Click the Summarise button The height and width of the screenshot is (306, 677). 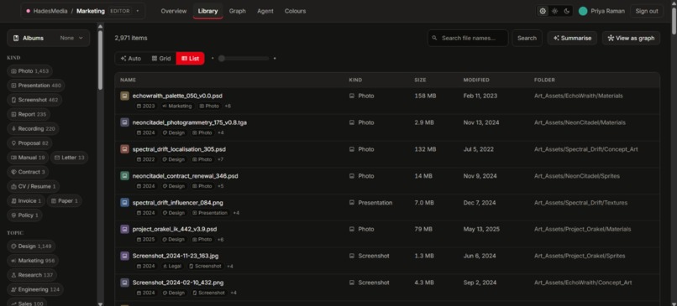click(x=572, y=38)
